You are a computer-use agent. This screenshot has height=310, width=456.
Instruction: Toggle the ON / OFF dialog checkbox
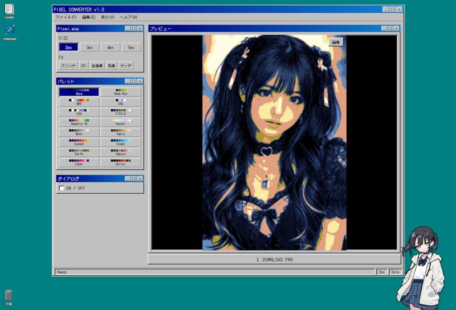click(61, 188)
